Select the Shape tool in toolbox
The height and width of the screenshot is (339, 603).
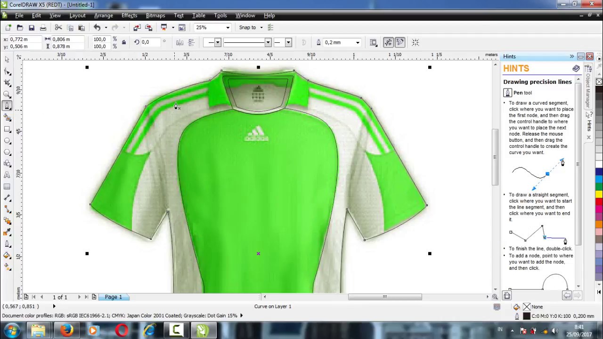click(x=7, y=71)
